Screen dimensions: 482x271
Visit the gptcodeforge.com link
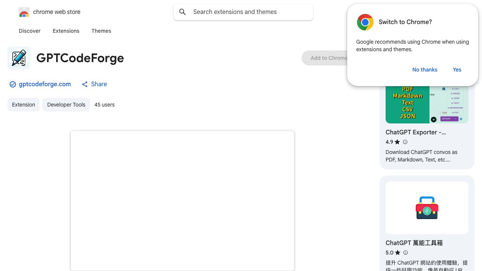pos(45,84)
